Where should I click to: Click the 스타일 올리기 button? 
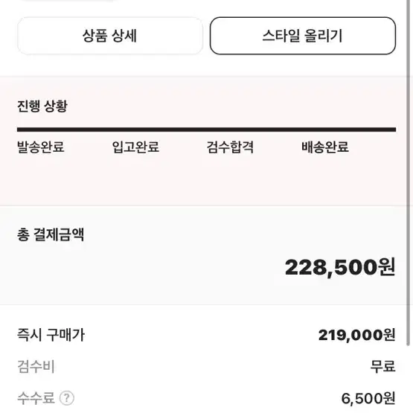point(303,36)
